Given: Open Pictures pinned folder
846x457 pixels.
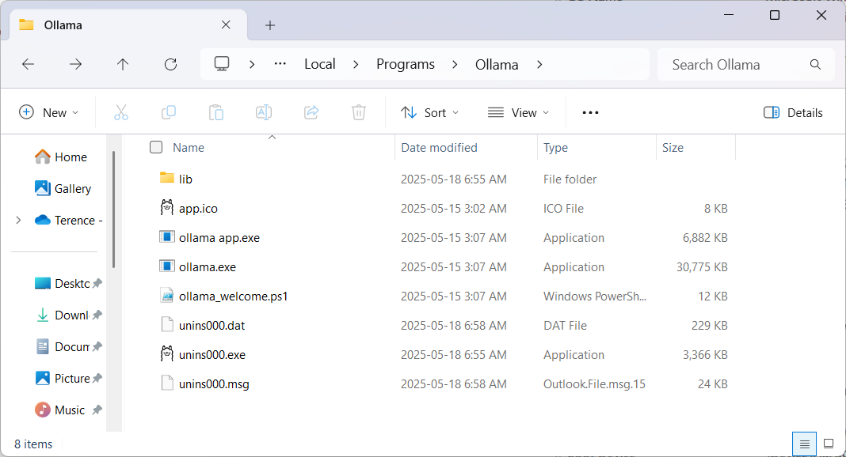Looking at the screenshot, I should point(68,379).
